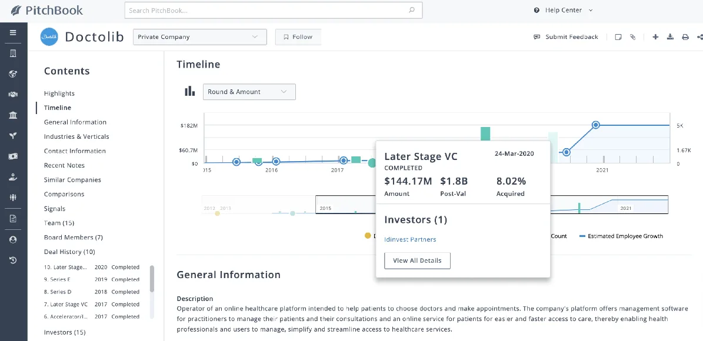Go to Similar Companies section

(x=72, y=180)
